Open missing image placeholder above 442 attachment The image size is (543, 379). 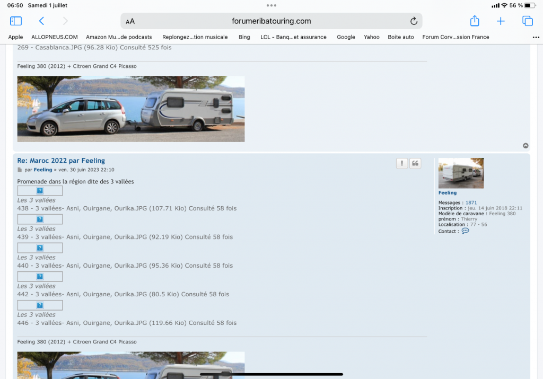click(x=40, y=277)
